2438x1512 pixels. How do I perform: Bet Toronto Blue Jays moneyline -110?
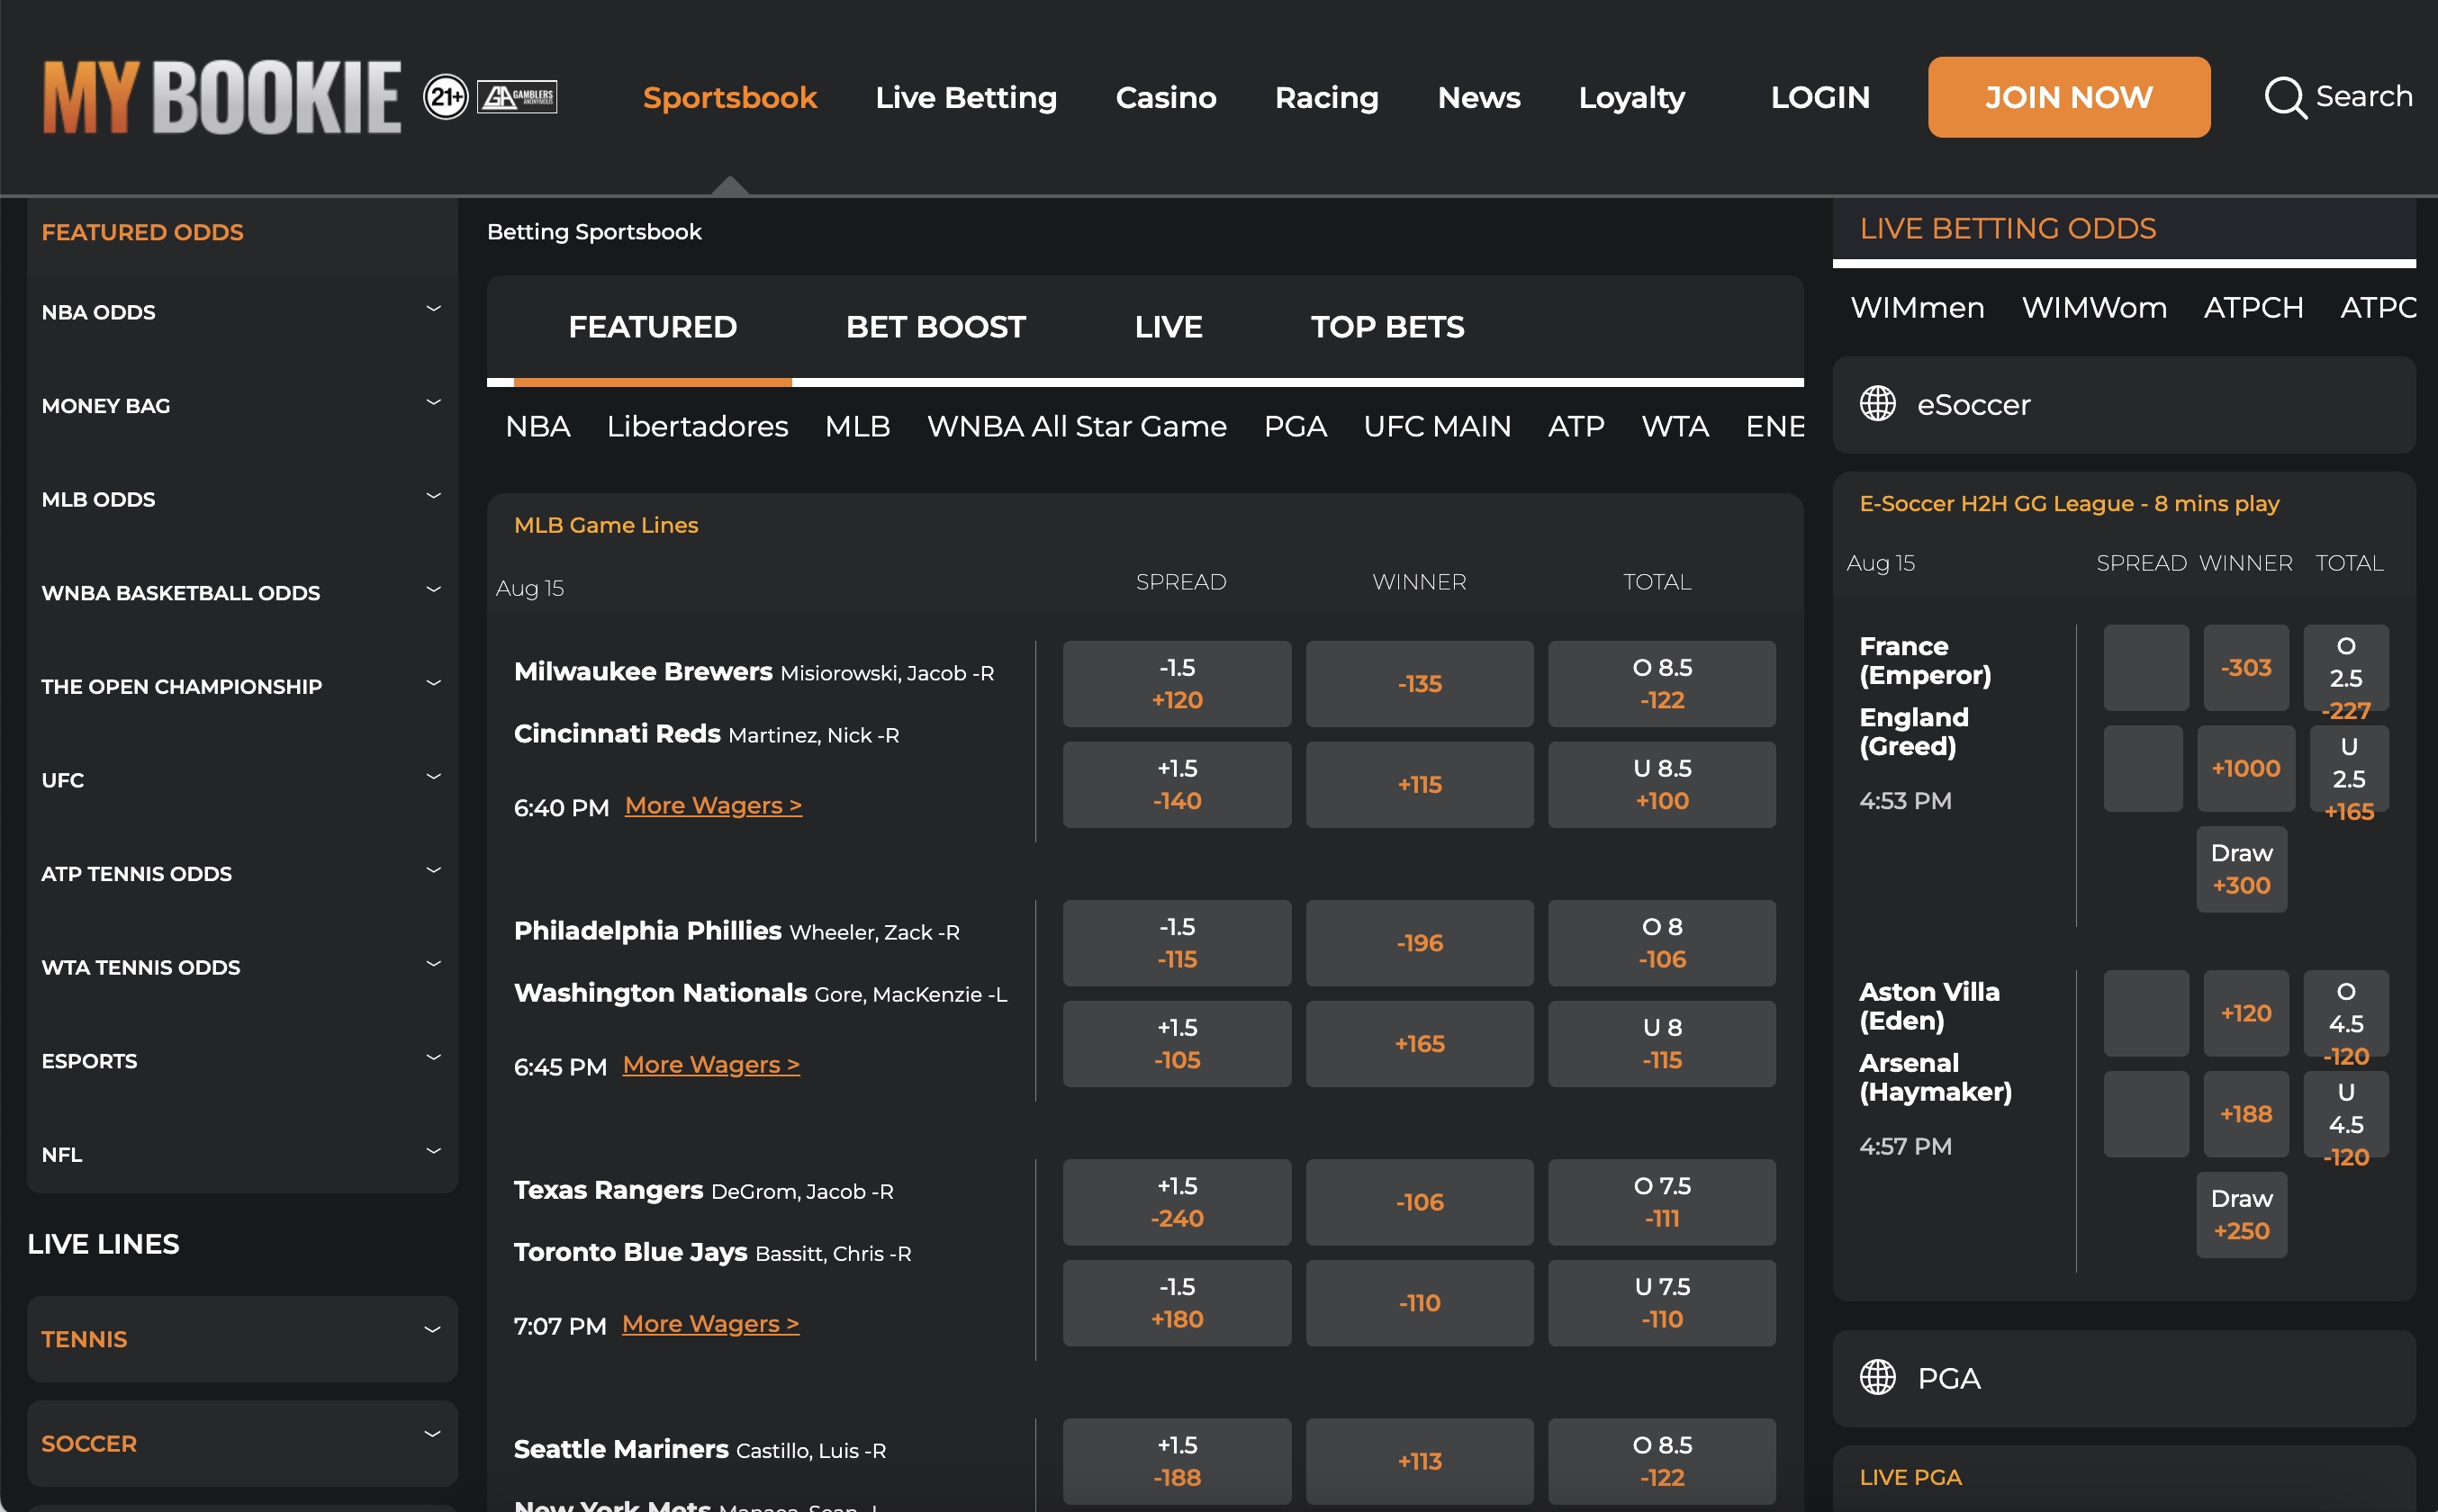(1419, 1303)
